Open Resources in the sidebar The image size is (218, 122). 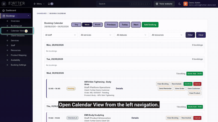[x=16, y=50]
